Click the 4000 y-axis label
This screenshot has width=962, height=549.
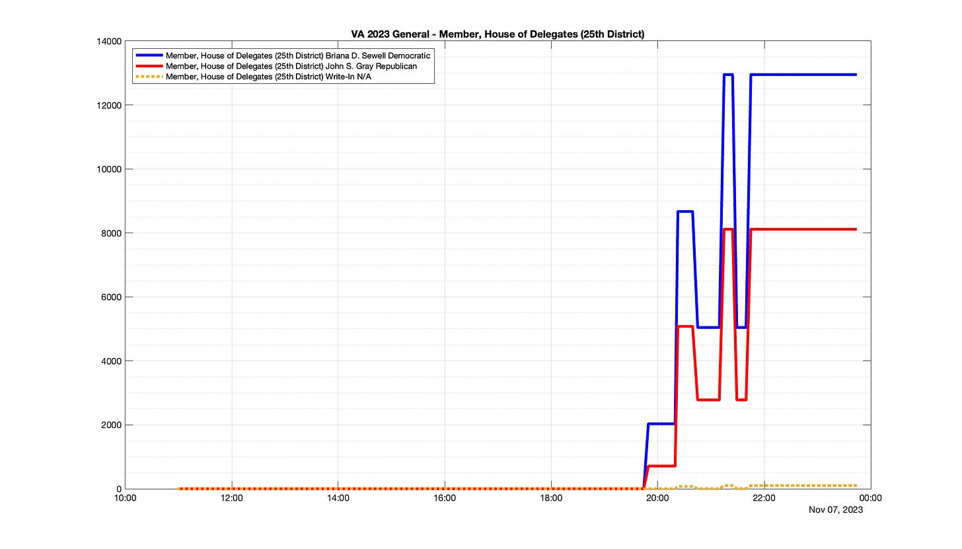(111, 361)
